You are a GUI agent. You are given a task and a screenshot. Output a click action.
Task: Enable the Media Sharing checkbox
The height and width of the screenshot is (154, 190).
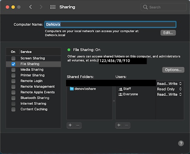(13, 70)
